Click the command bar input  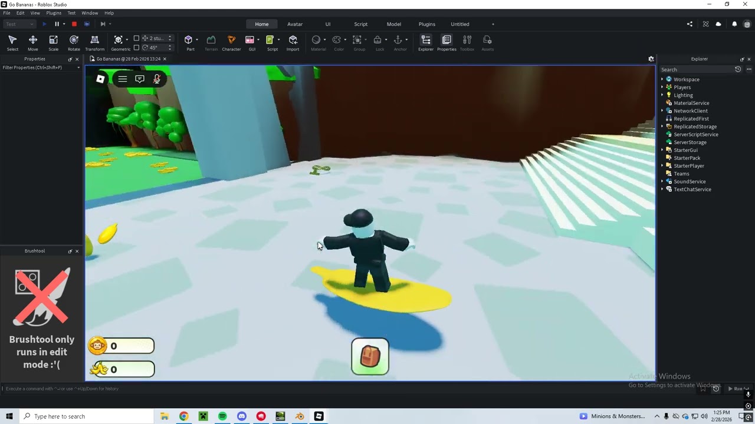tap(348, 389)
